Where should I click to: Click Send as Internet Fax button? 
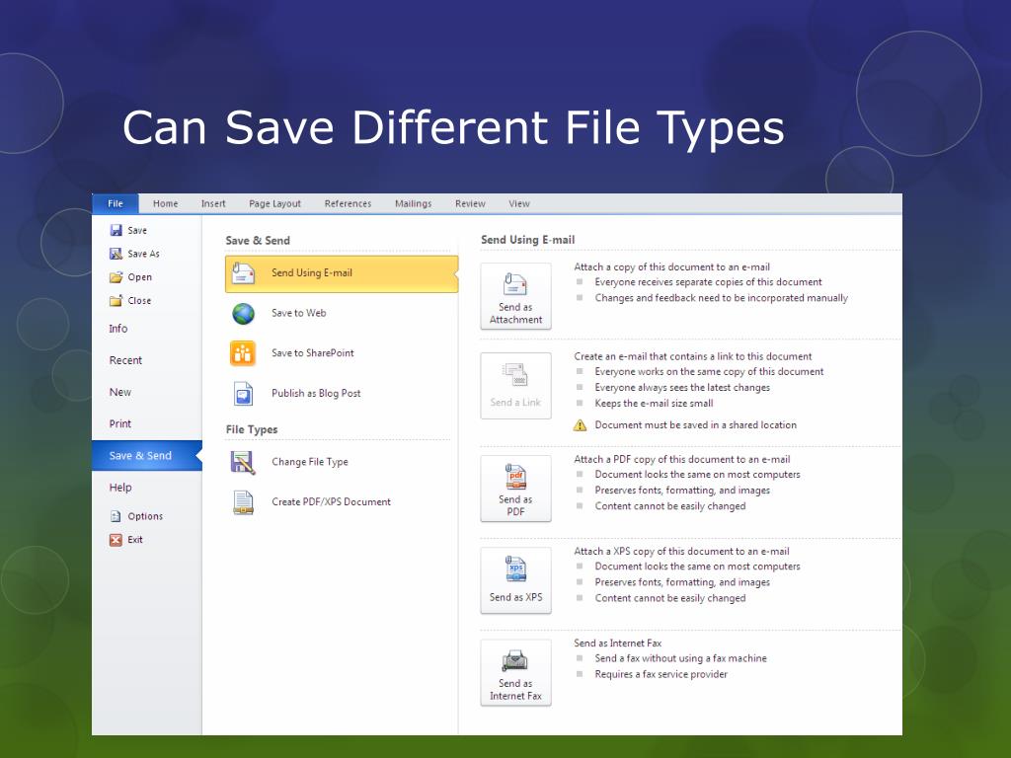click(515, 673)
